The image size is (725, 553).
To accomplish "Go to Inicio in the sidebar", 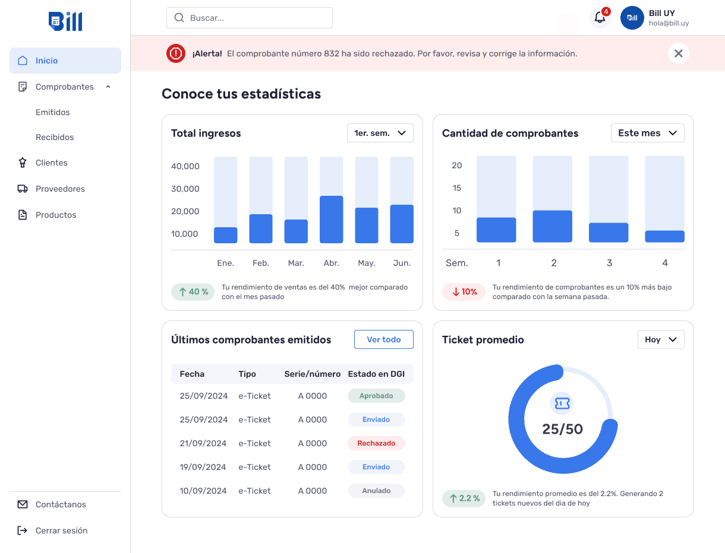I will click(65, 61).
